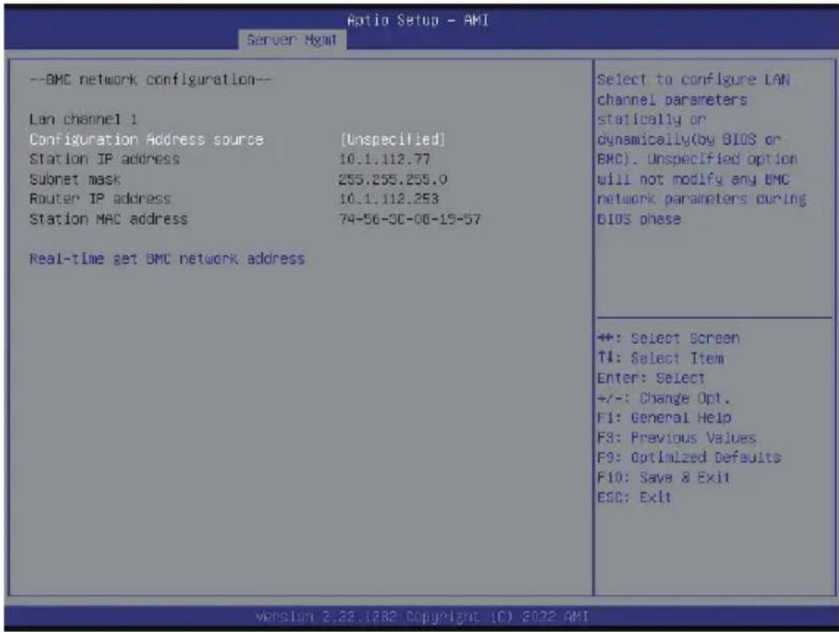Click the Real-time get BMC network address link

167,259
